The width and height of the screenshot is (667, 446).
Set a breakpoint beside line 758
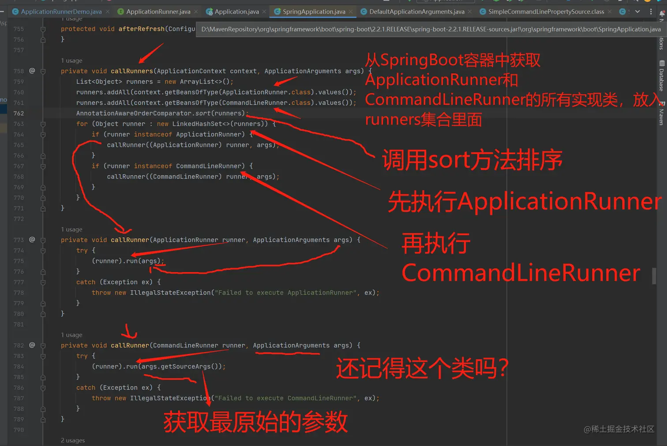[52, 71]
